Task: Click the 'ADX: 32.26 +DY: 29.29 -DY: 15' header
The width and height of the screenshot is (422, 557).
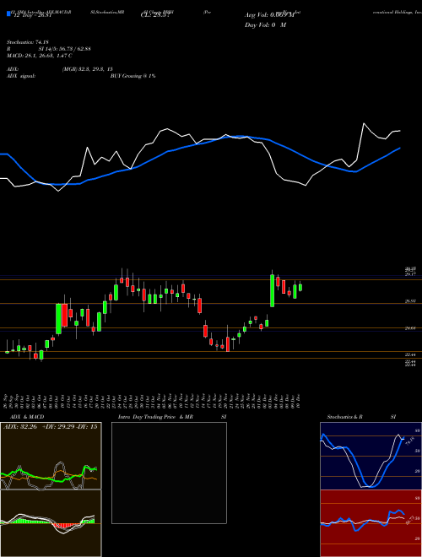Action: [x=51, y=426]
